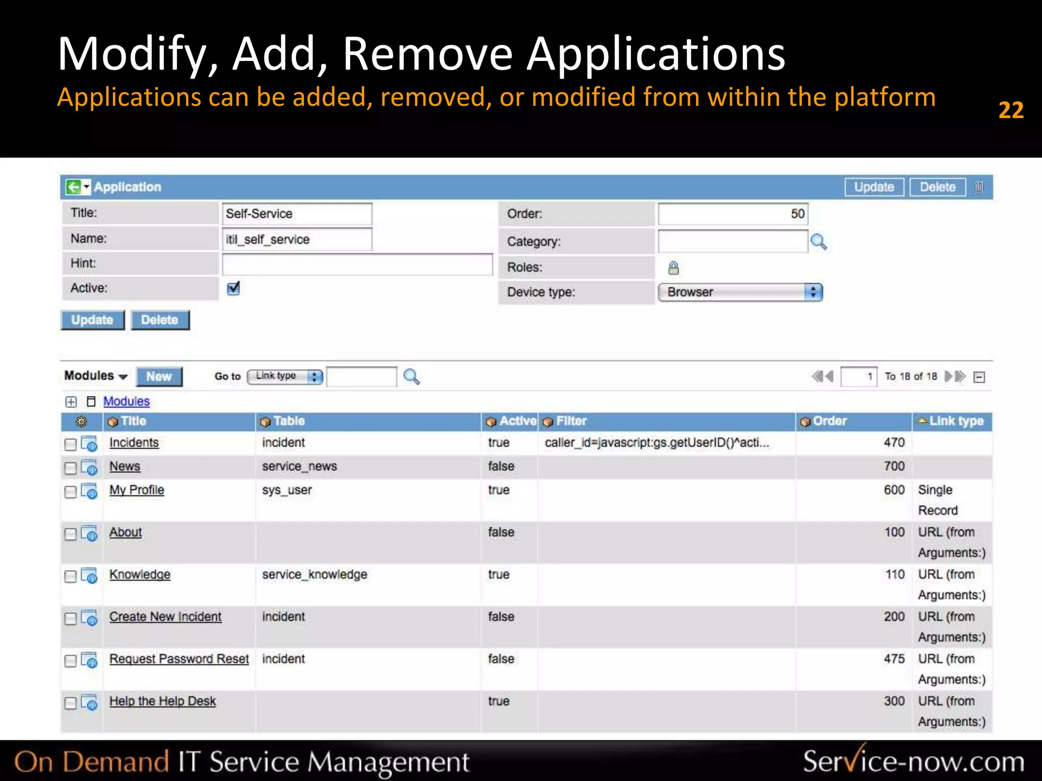The image size is (1042, 781).
Task: Click the green back arrow icon
Action: point(74,187)
